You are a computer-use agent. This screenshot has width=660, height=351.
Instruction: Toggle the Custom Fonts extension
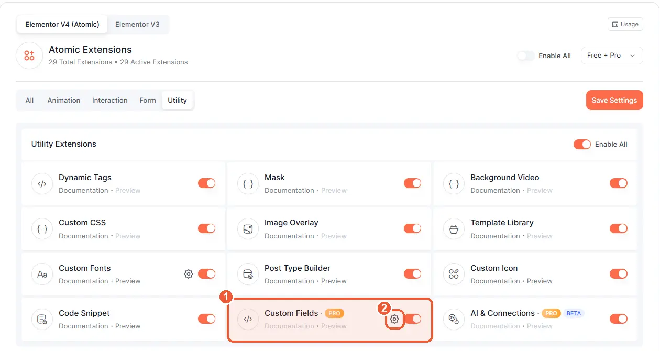click(206, 273)
